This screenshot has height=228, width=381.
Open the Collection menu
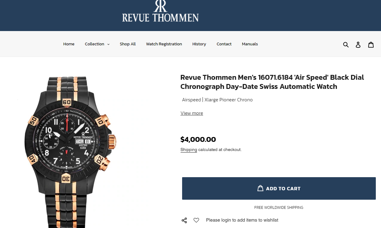pyautogui.click(x=97, y=44)
